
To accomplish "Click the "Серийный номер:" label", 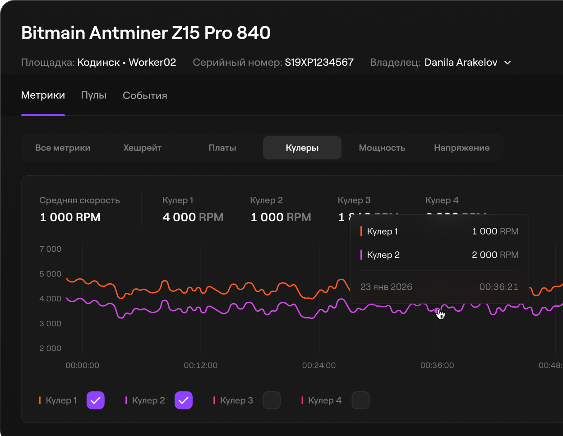I will pos(238,63).
